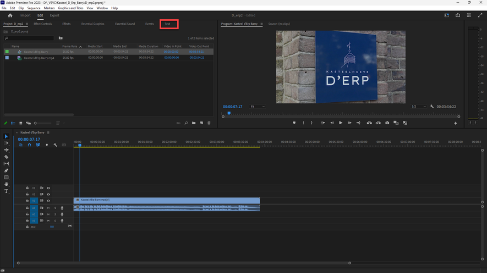Step back one frame
This screenshot has height=273, width=487.
point(332,122)
